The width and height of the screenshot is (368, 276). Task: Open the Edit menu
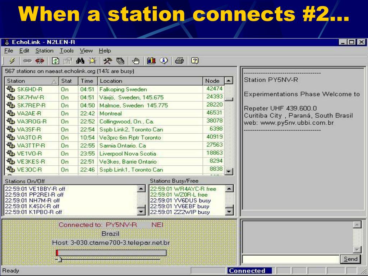coord(24,51)
